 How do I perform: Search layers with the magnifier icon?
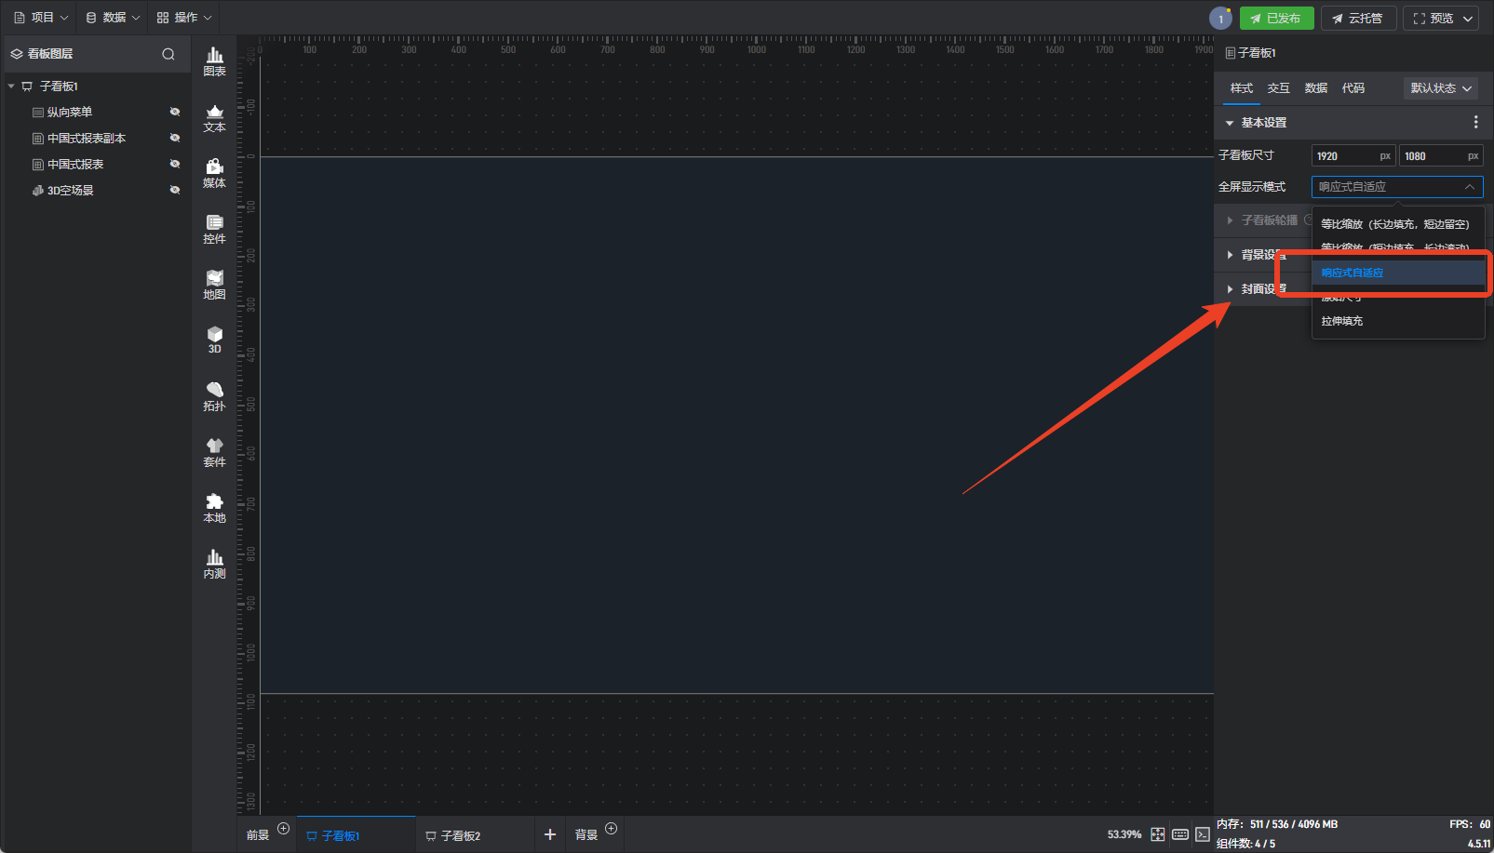pyautogui.click(x=168, y=54)
